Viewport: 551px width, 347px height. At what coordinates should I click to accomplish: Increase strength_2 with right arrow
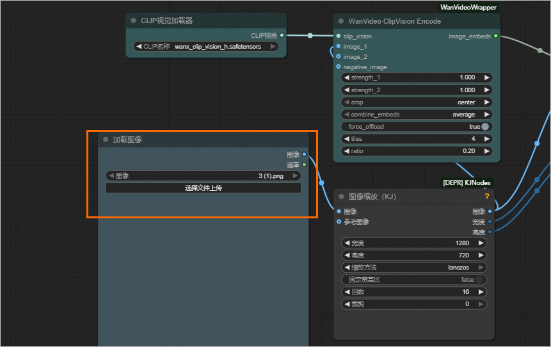coord(487,90)
